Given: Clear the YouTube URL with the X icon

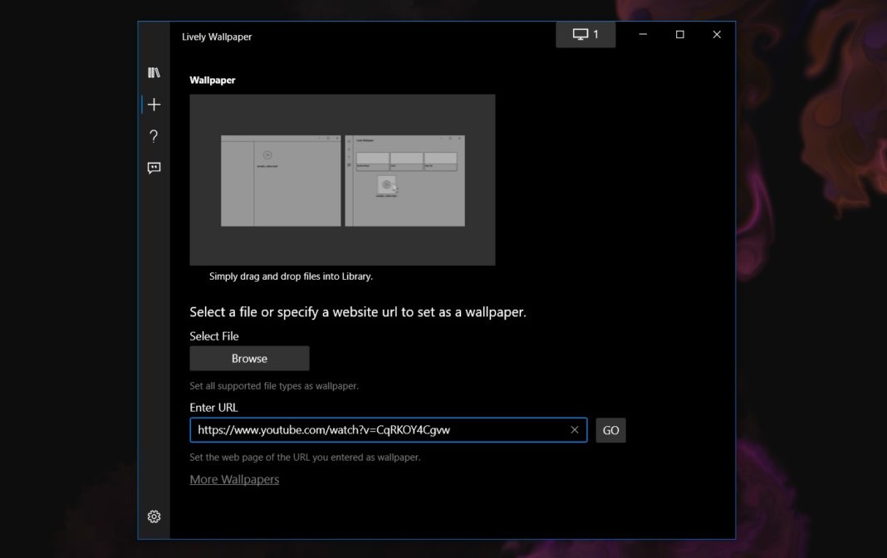Looking at the screenshot, I should click(x=574, y=429).
